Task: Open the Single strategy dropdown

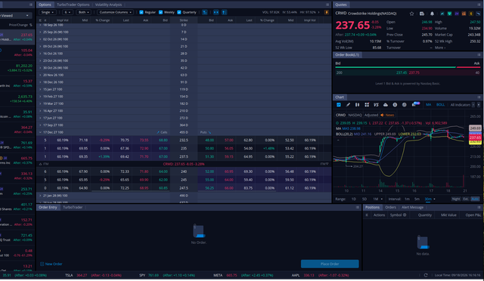Action: click(48, 12)
